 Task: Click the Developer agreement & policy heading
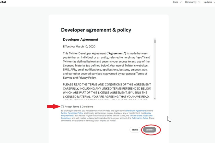pos(96,30)
